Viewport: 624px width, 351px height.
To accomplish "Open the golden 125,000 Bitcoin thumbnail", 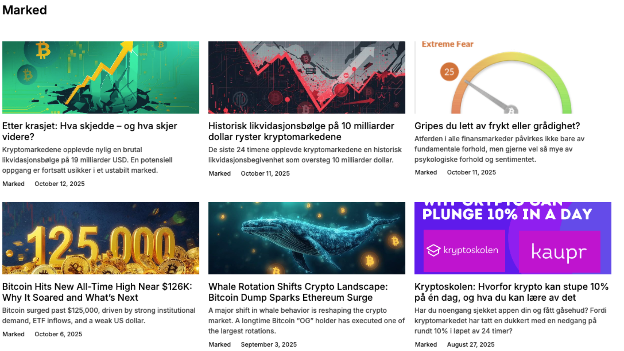I will (101, 238).
